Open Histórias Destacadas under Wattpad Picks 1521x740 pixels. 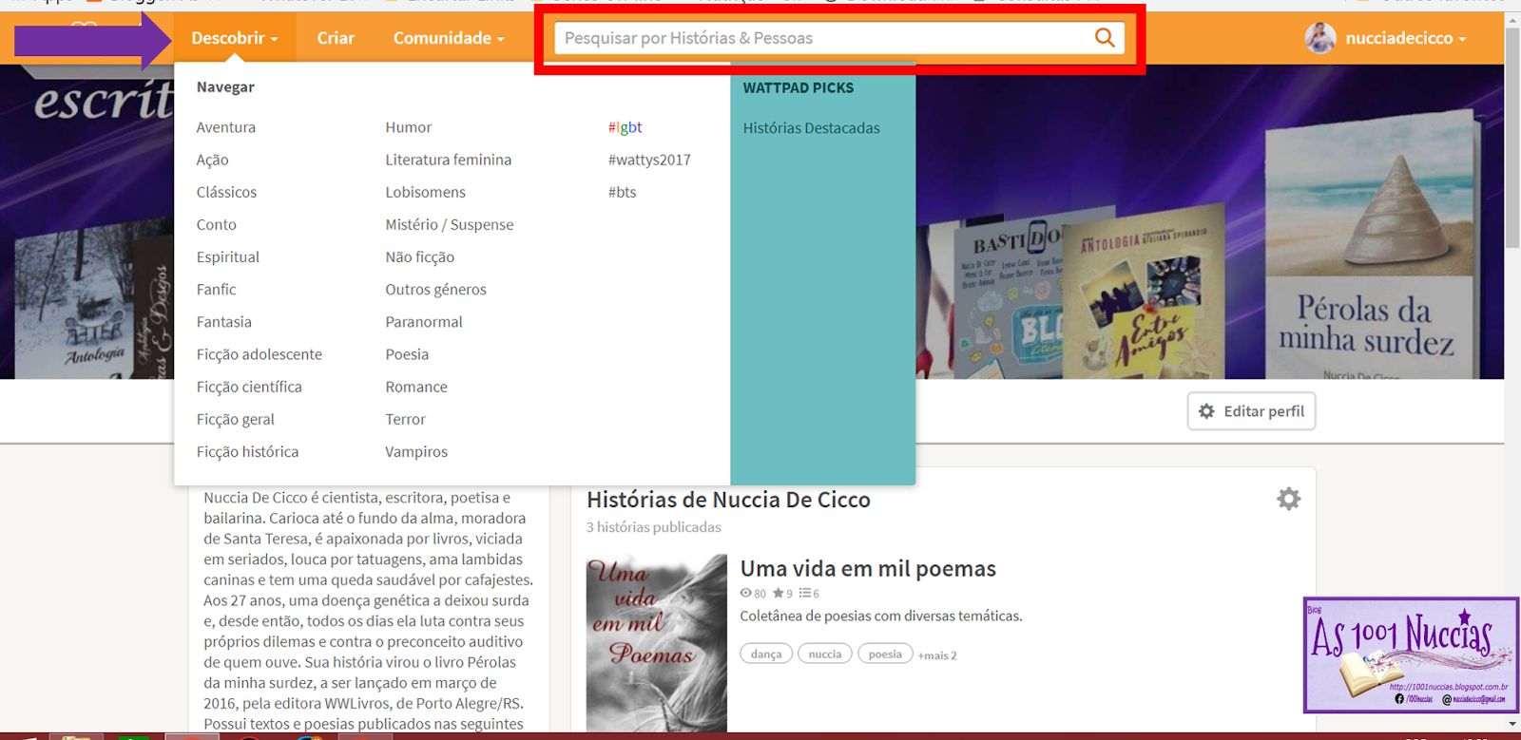(811, 127)
